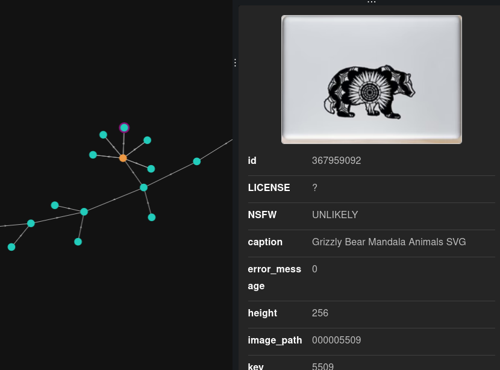Image resolution: width=500 pixels, height=370 pixels.
Task: Click the error_message row label
Action: pos(274,277)
